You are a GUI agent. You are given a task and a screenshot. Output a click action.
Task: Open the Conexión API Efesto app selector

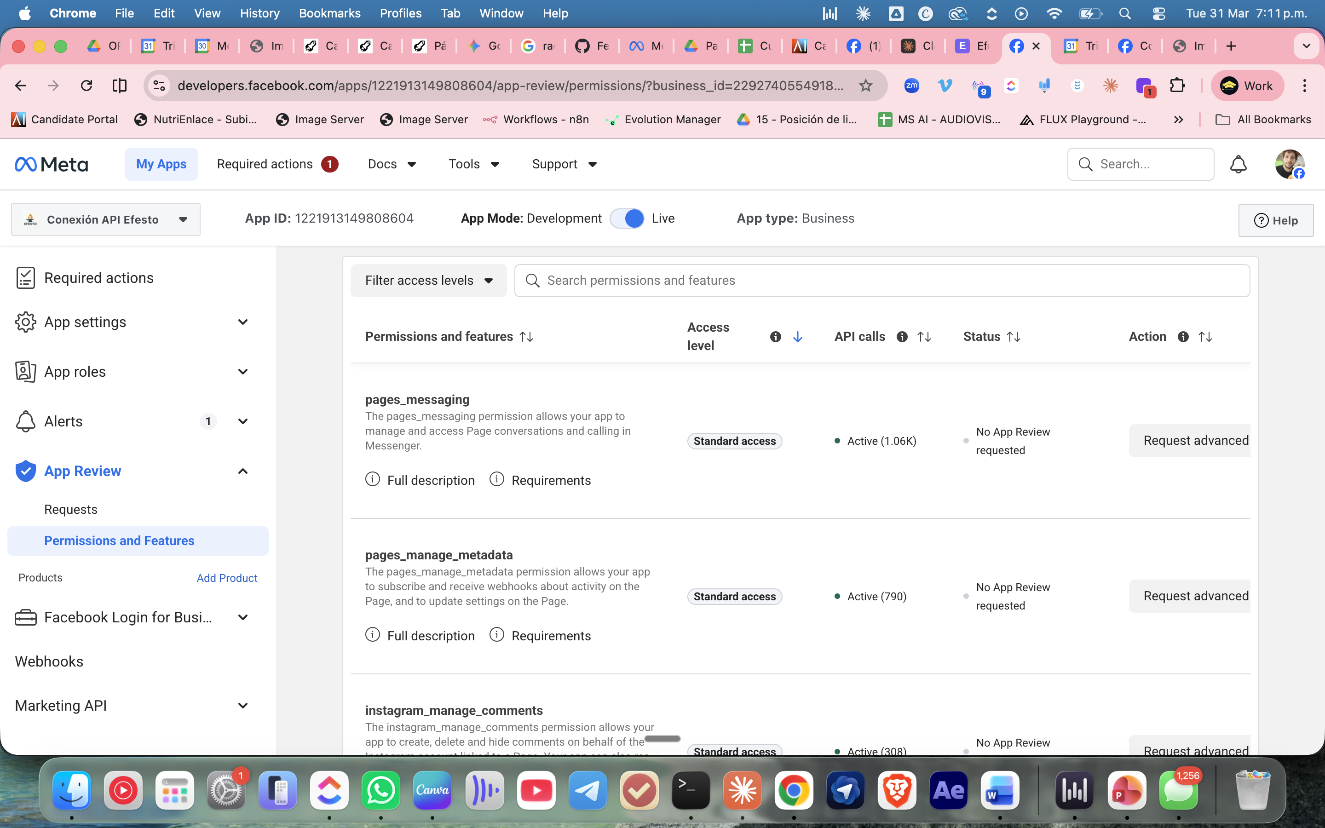(x=106, y=219)
